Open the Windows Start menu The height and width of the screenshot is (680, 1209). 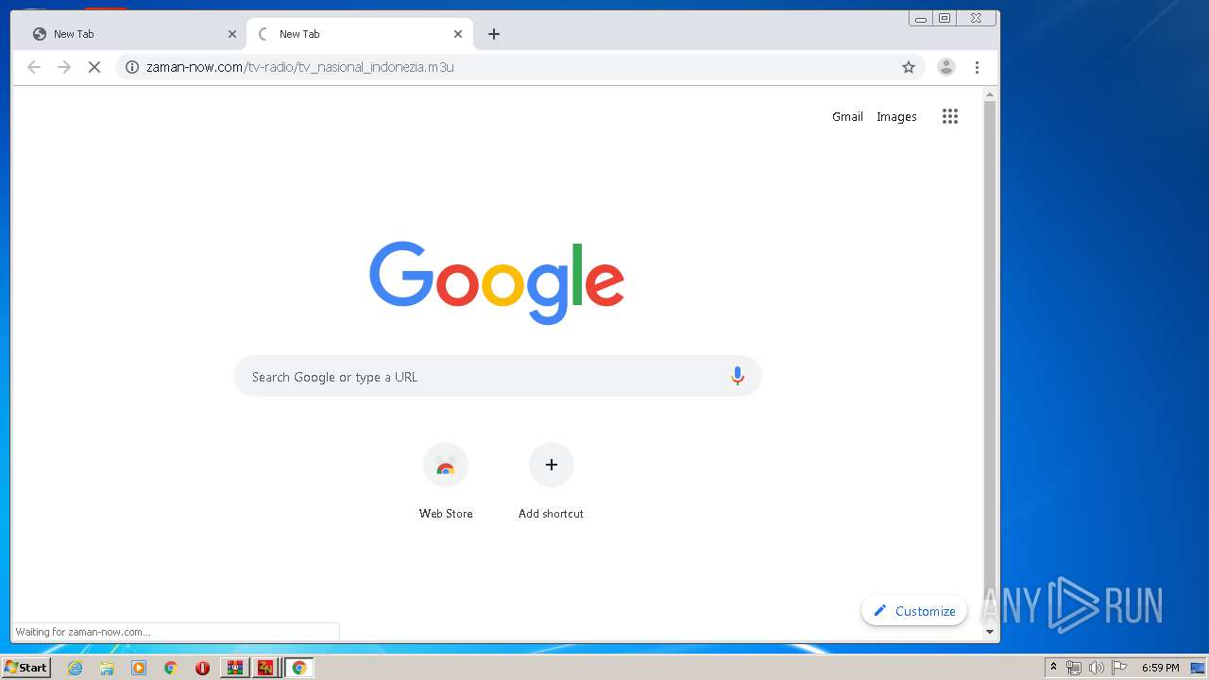tap(26, 668)
